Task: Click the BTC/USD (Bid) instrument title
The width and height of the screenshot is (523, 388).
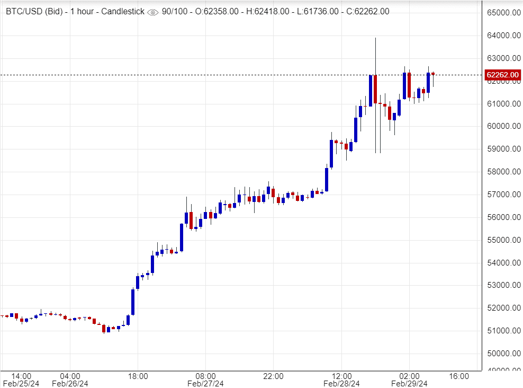Action: coord(33,11)
